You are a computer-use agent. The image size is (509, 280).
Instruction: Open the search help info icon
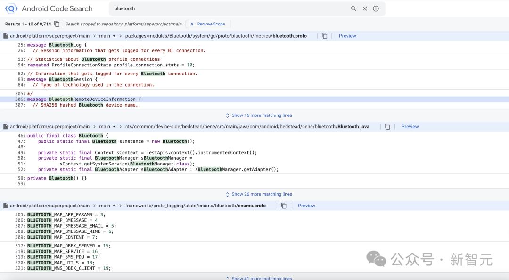[x=376, y=9]
